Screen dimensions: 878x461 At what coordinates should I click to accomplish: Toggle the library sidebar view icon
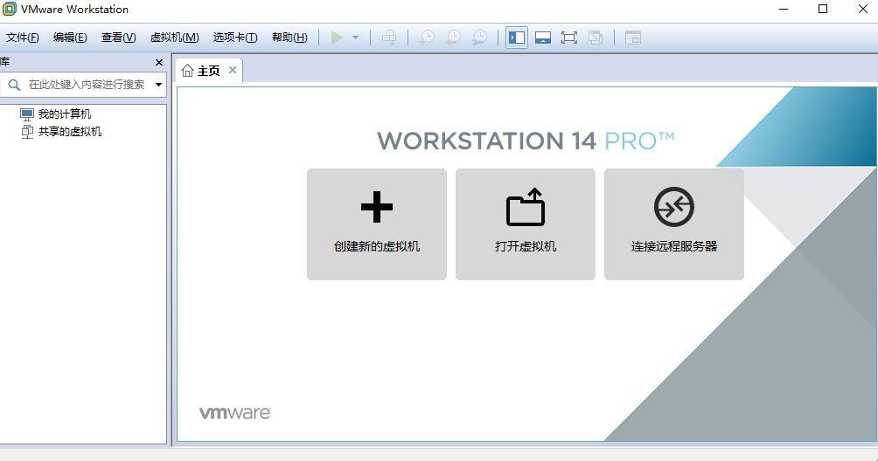[517, 38]
